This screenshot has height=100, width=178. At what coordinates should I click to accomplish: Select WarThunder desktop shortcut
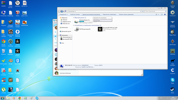[x=172, y=42]
